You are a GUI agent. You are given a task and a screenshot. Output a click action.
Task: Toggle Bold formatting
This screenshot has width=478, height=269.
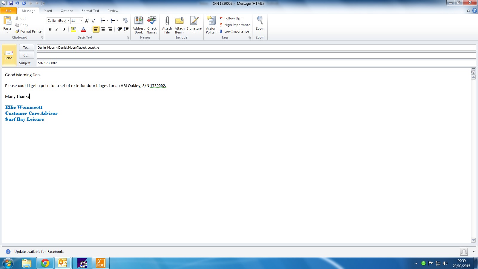point(50,29)
